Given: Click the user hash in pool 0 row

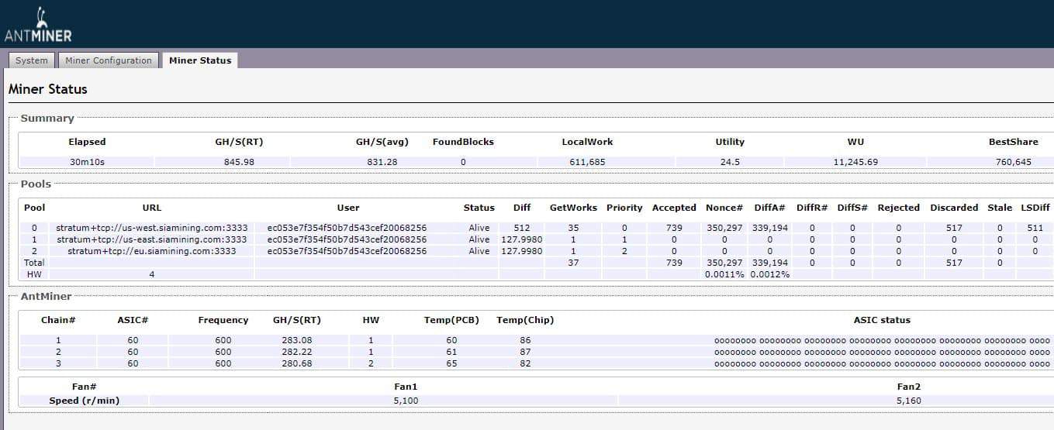Looking at the screenshot, I should point(347,228).
